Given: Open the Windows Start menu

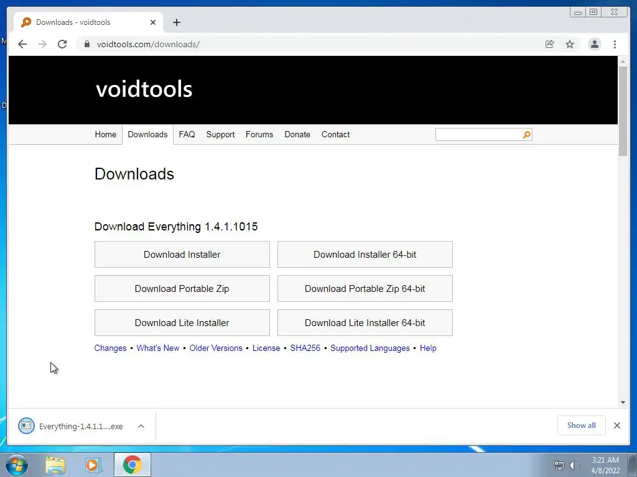Looking at the screenshot, I should pyautogui.click(x=16, y=465).
